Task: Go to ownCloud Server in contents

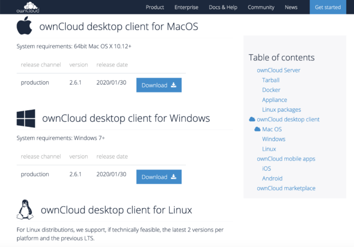Action: pyautogui.click(x=278, y=70)
